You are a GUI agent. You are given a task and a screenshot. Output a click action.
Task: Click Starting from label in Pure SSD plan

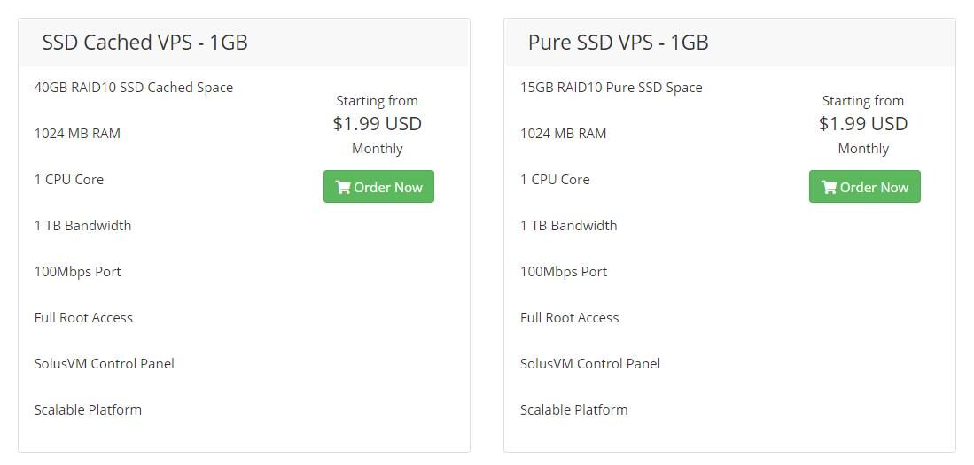tap(863, 101)
